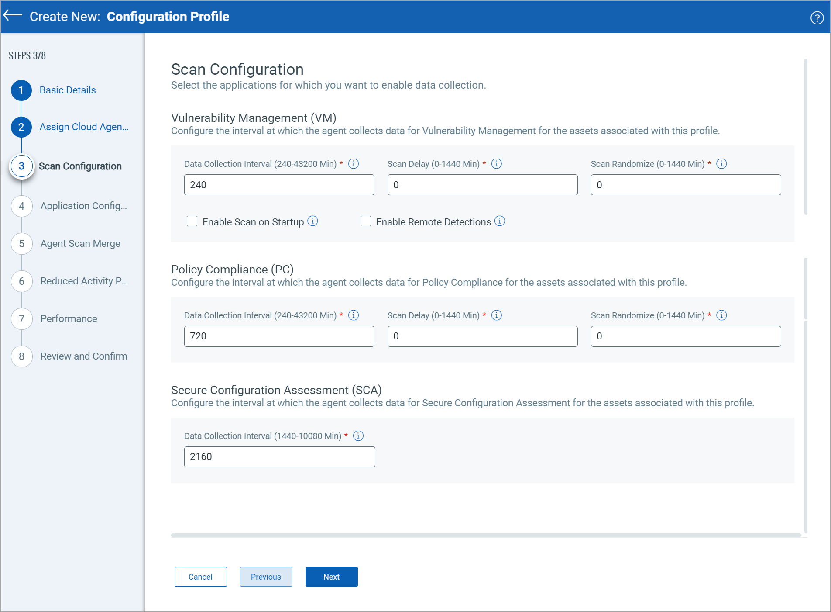
Task: Click info icon for VM Scan Randomize
Action: [722, 163]
